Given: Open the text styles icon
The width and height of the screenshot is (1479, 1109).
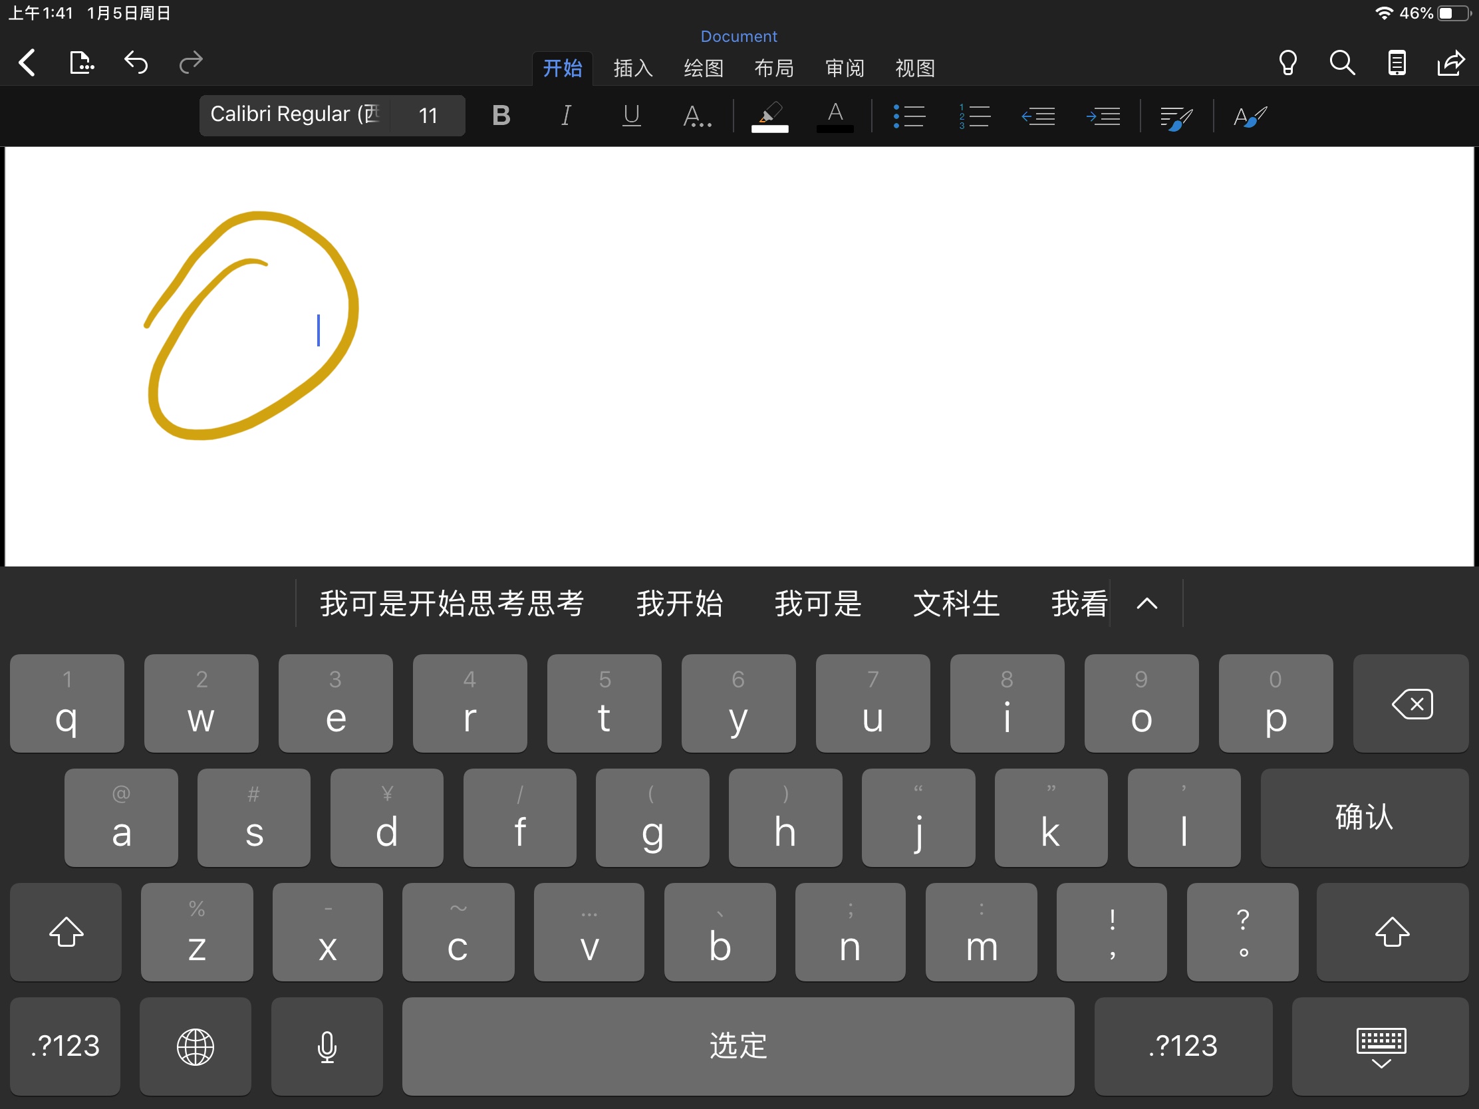Looking at the screenshot, I should [1250, 116].
